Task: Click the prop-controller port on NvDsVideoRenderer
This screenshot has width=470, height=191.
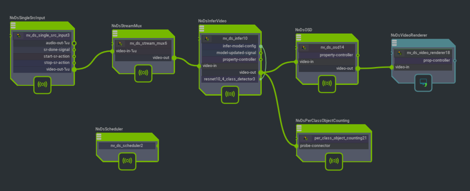Action: (455, 60)
